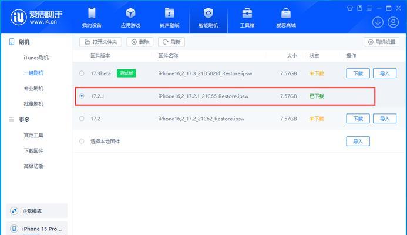Open the user account profile icon
The width and height of the screenshot is (407, 235).
tap(393, 22)
